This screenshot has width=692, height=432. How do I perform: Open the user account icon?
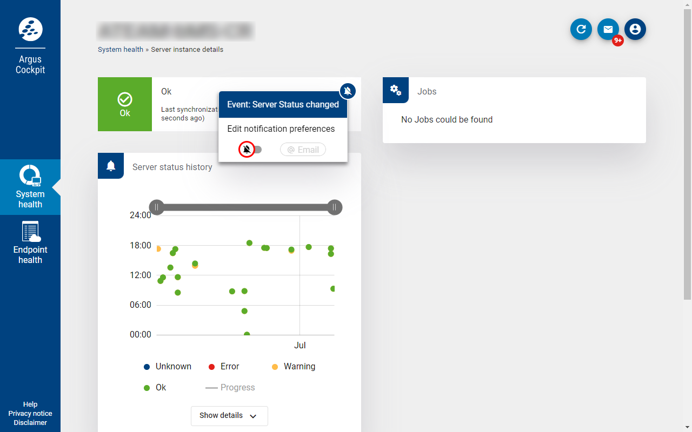pos(635,30)
